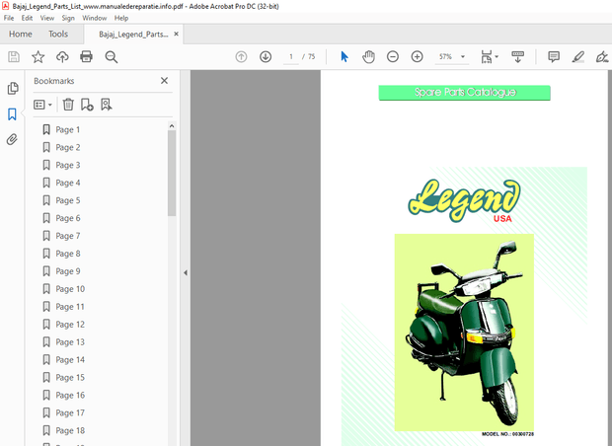Expand fit page options dropdown arrow
Viewport: 612px width, 446px height.
click(x=497, y=57)
